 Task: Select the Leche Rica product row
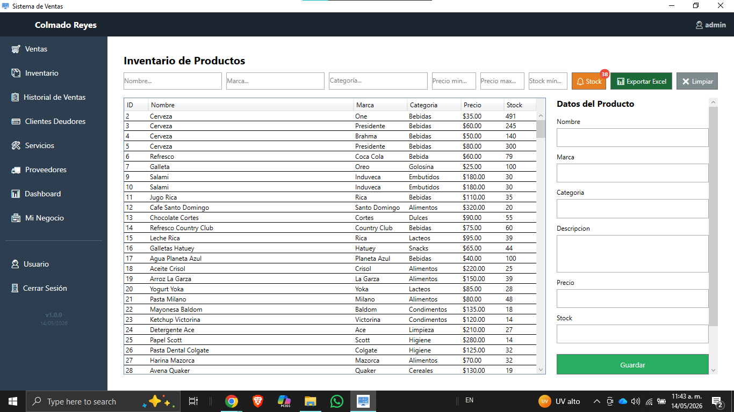pos(330,238)
